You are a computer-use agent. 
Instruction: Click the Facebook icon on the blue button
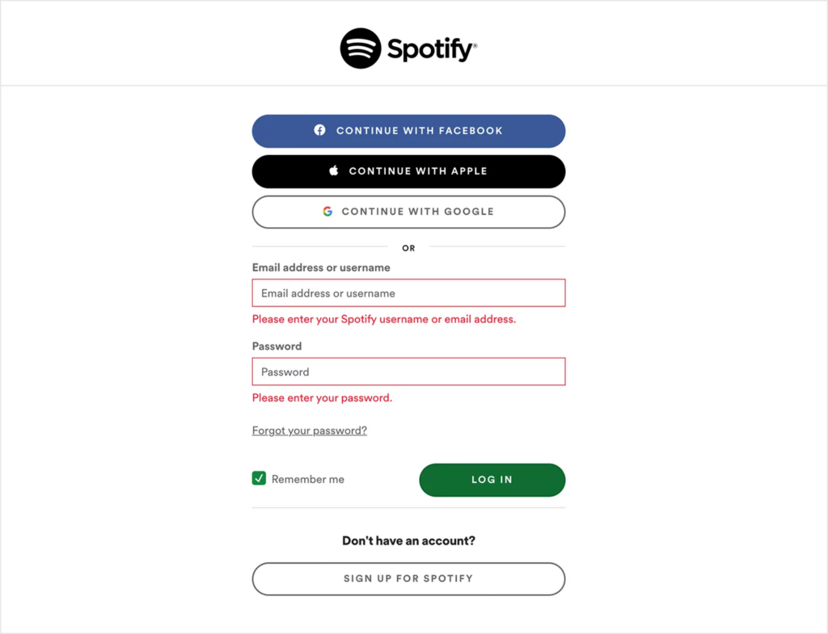pos(320,130)
